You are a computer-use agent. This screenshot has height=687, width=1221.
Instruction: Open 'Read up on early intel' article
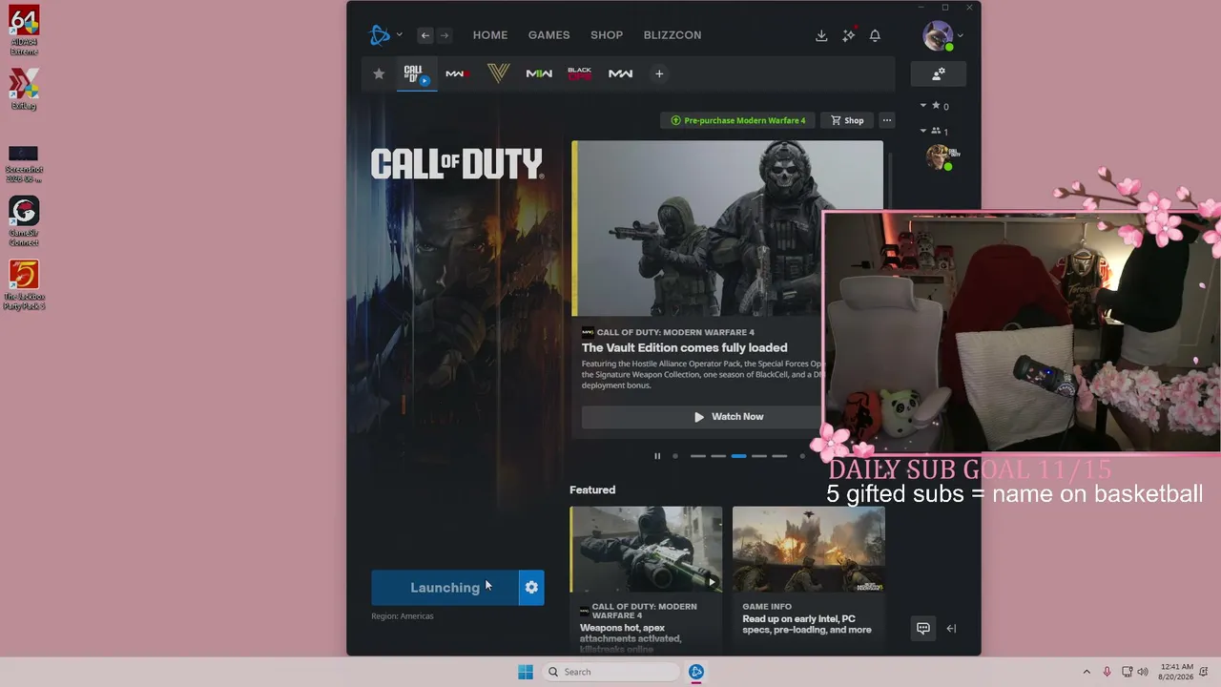(807, 624)
